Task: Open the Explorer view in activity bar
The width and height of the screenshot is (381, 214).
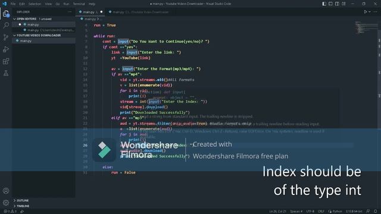Action: click(x=6, y=14)
